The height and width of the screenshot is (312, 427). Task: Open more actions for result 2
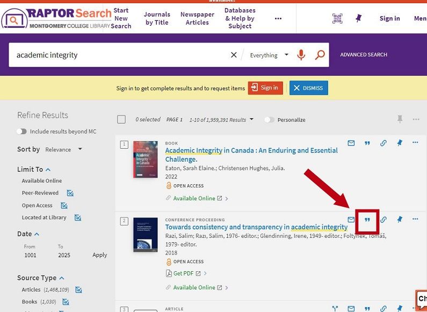[x=415, y=219]
